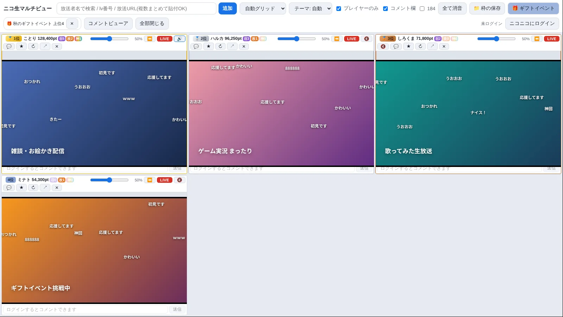The width and height of the screenshot is (563, 317).
Task: Select the 秋のギフトイベント 上位4 tab
Action: coord(35,24)
